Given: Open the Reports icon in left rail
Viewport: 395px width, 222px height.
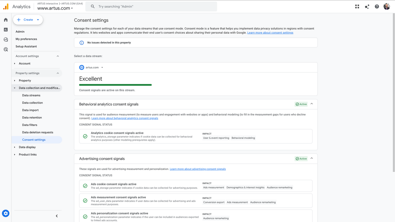Looking at the screenshot, I should (6, 30).
